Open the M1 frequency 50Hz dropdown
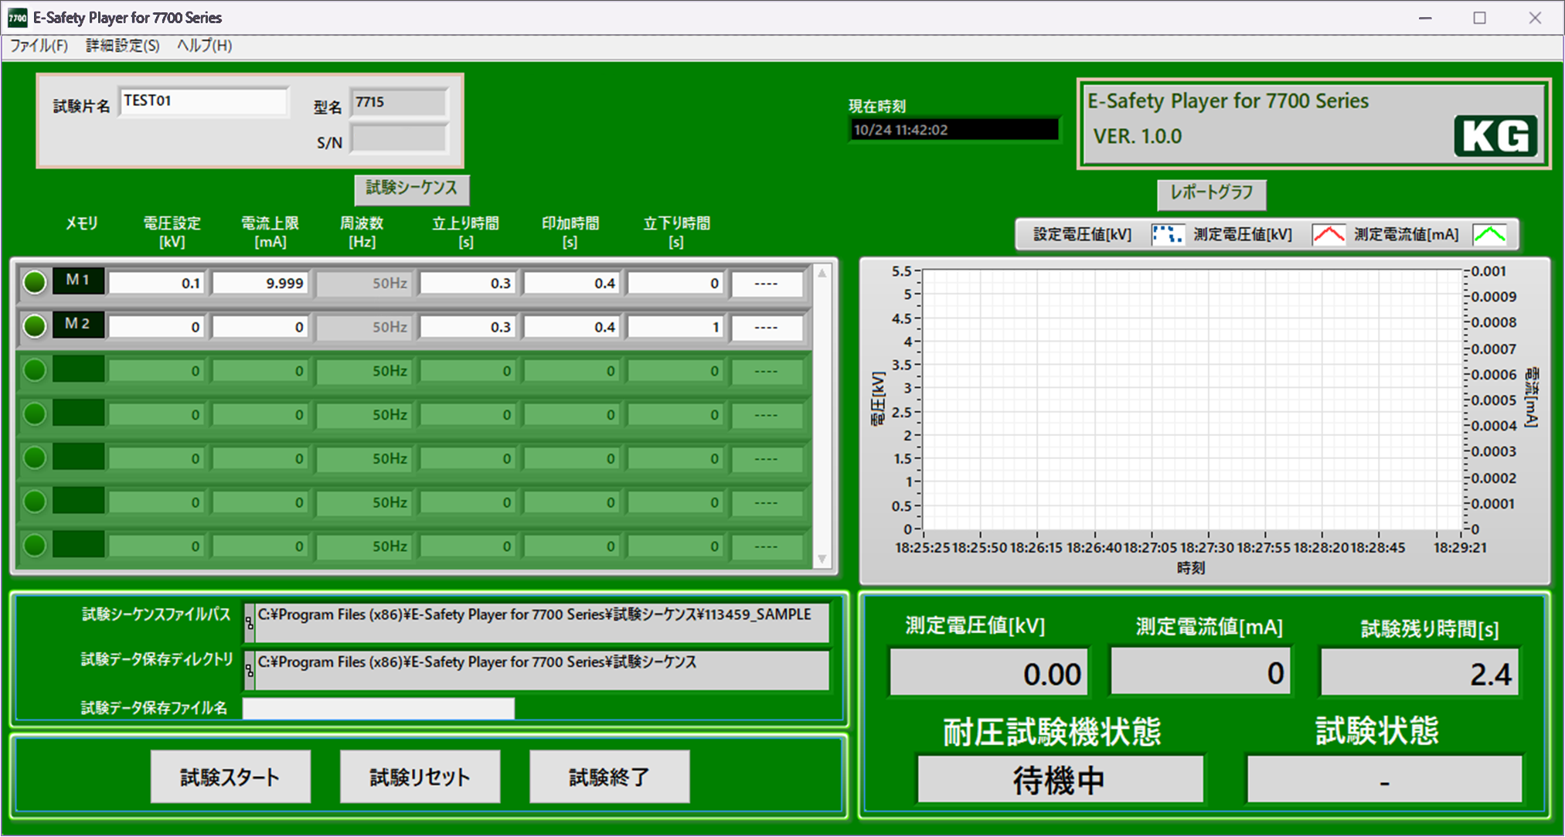Viewport: 1565px width, 837px height. (364, 284)
